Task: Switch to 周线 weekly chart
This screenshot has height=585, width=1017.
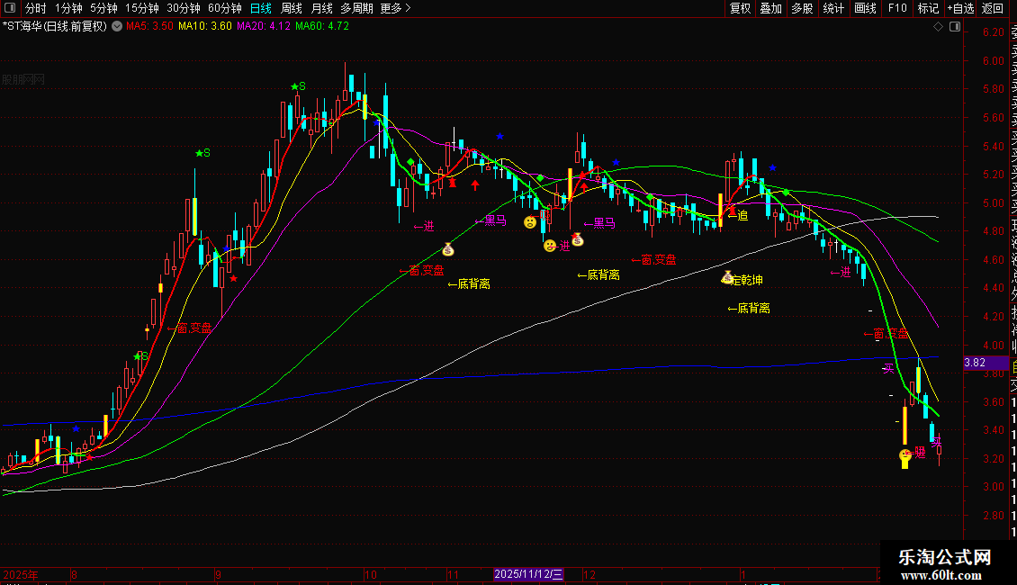Action: (292, 8)
